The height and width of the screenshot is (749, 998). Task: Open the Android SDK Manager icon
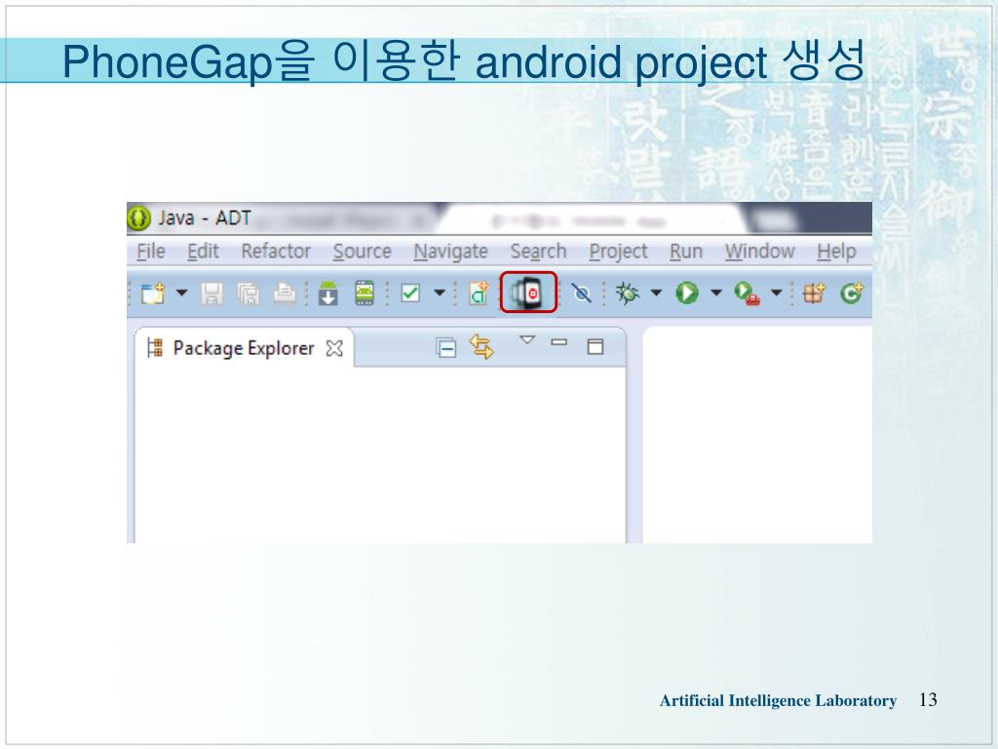pyautogui.click(x=327, y=294)
